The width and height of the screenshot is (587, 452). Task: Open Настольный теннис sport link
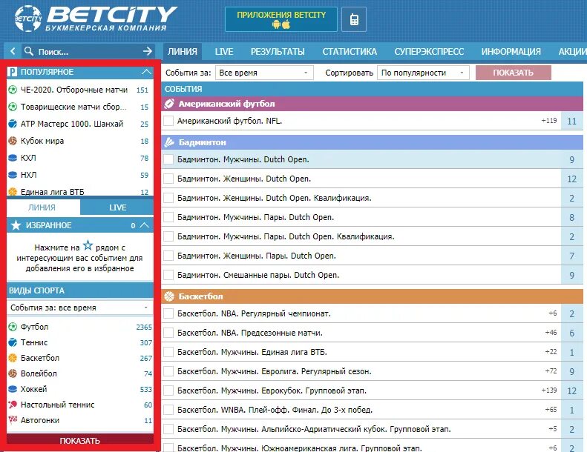tap(58, 405)
